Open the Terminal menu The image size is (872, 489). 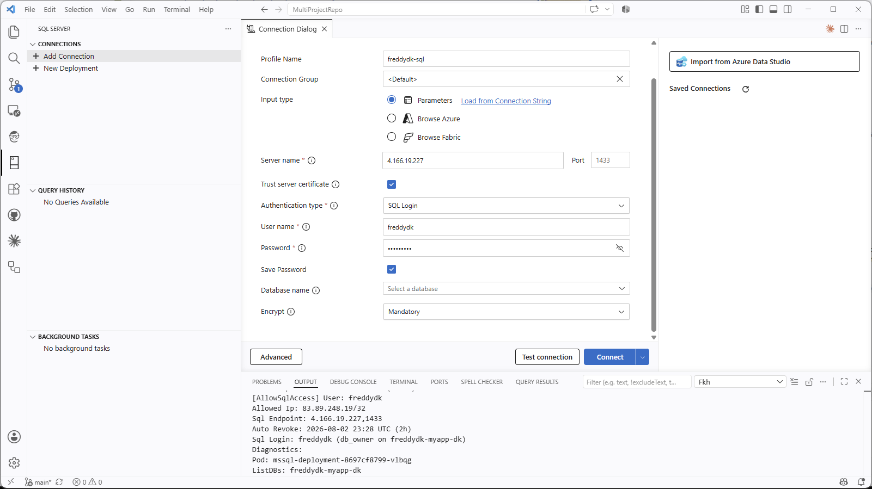click(x=177, y=9)
